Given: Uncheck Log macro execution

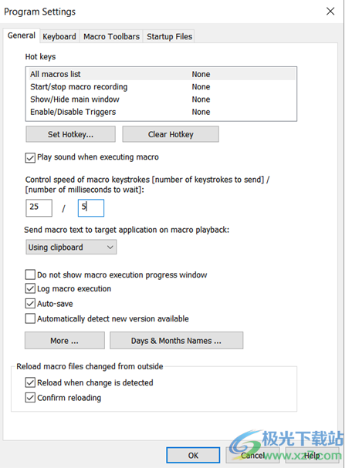Looking at the screenshot, I should 30,288.
